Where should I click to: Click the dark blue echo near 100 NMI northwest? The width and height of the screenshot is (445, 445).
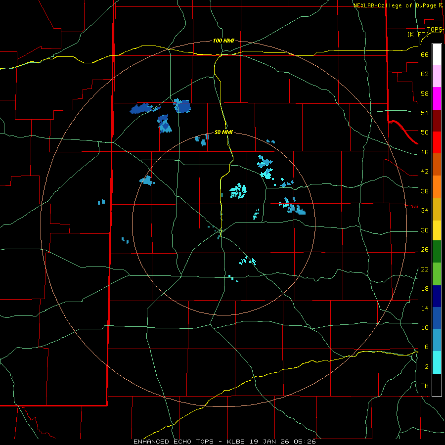pyautogui.click(x=182, y=106)
